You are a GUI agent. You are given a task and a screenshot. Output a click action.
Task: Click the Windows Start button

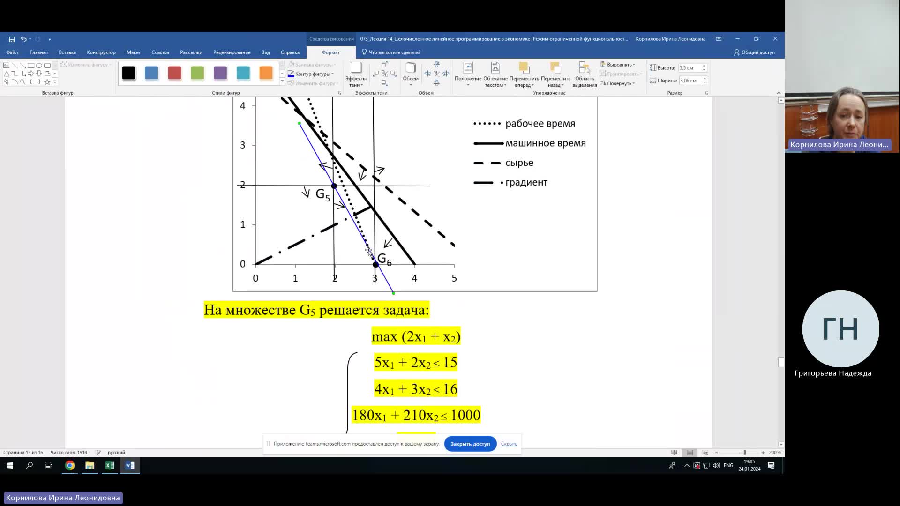[9, 465]
